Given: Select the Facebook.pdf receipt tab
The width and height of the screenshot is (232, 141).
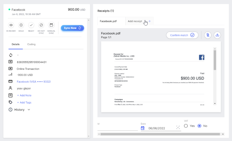Looking at the screenshot, I should (x=111, y=21).
